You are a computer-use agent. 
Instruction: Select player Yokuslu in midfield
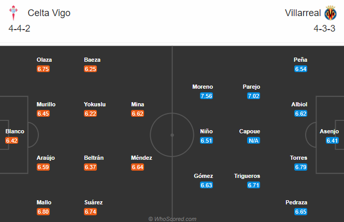tap(94, 104)
